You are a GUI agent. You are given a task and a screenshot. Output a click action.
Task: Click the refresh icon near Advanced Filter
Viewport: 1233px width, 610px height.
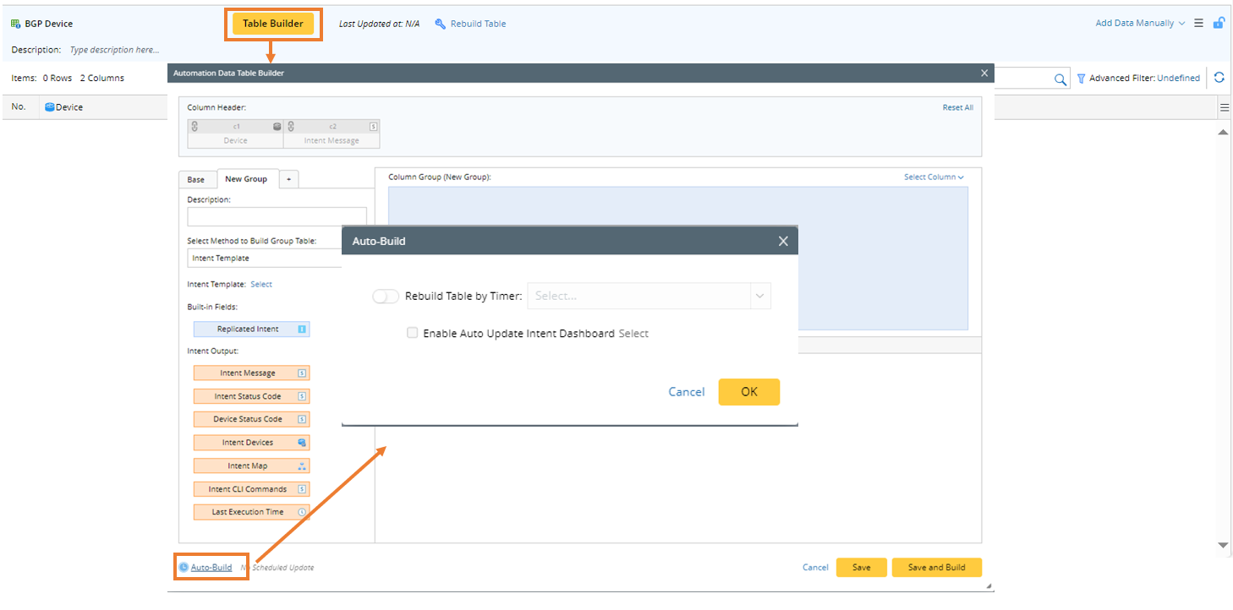tap(1219, 78)
